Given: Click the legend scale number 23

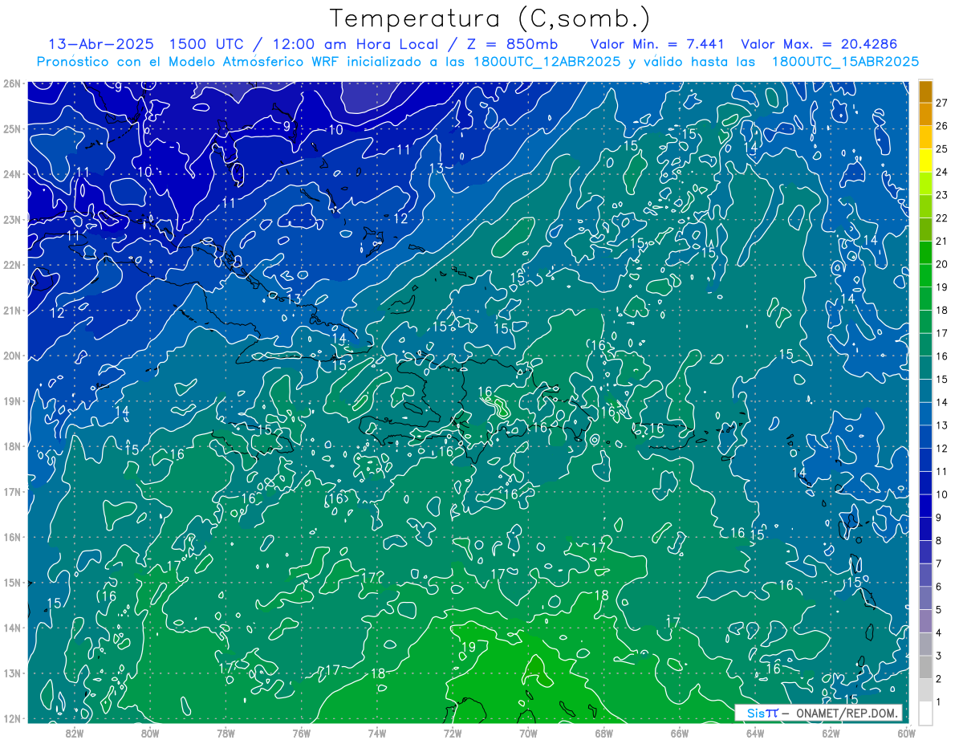Looking at the screenshot, I should (942, 195).
